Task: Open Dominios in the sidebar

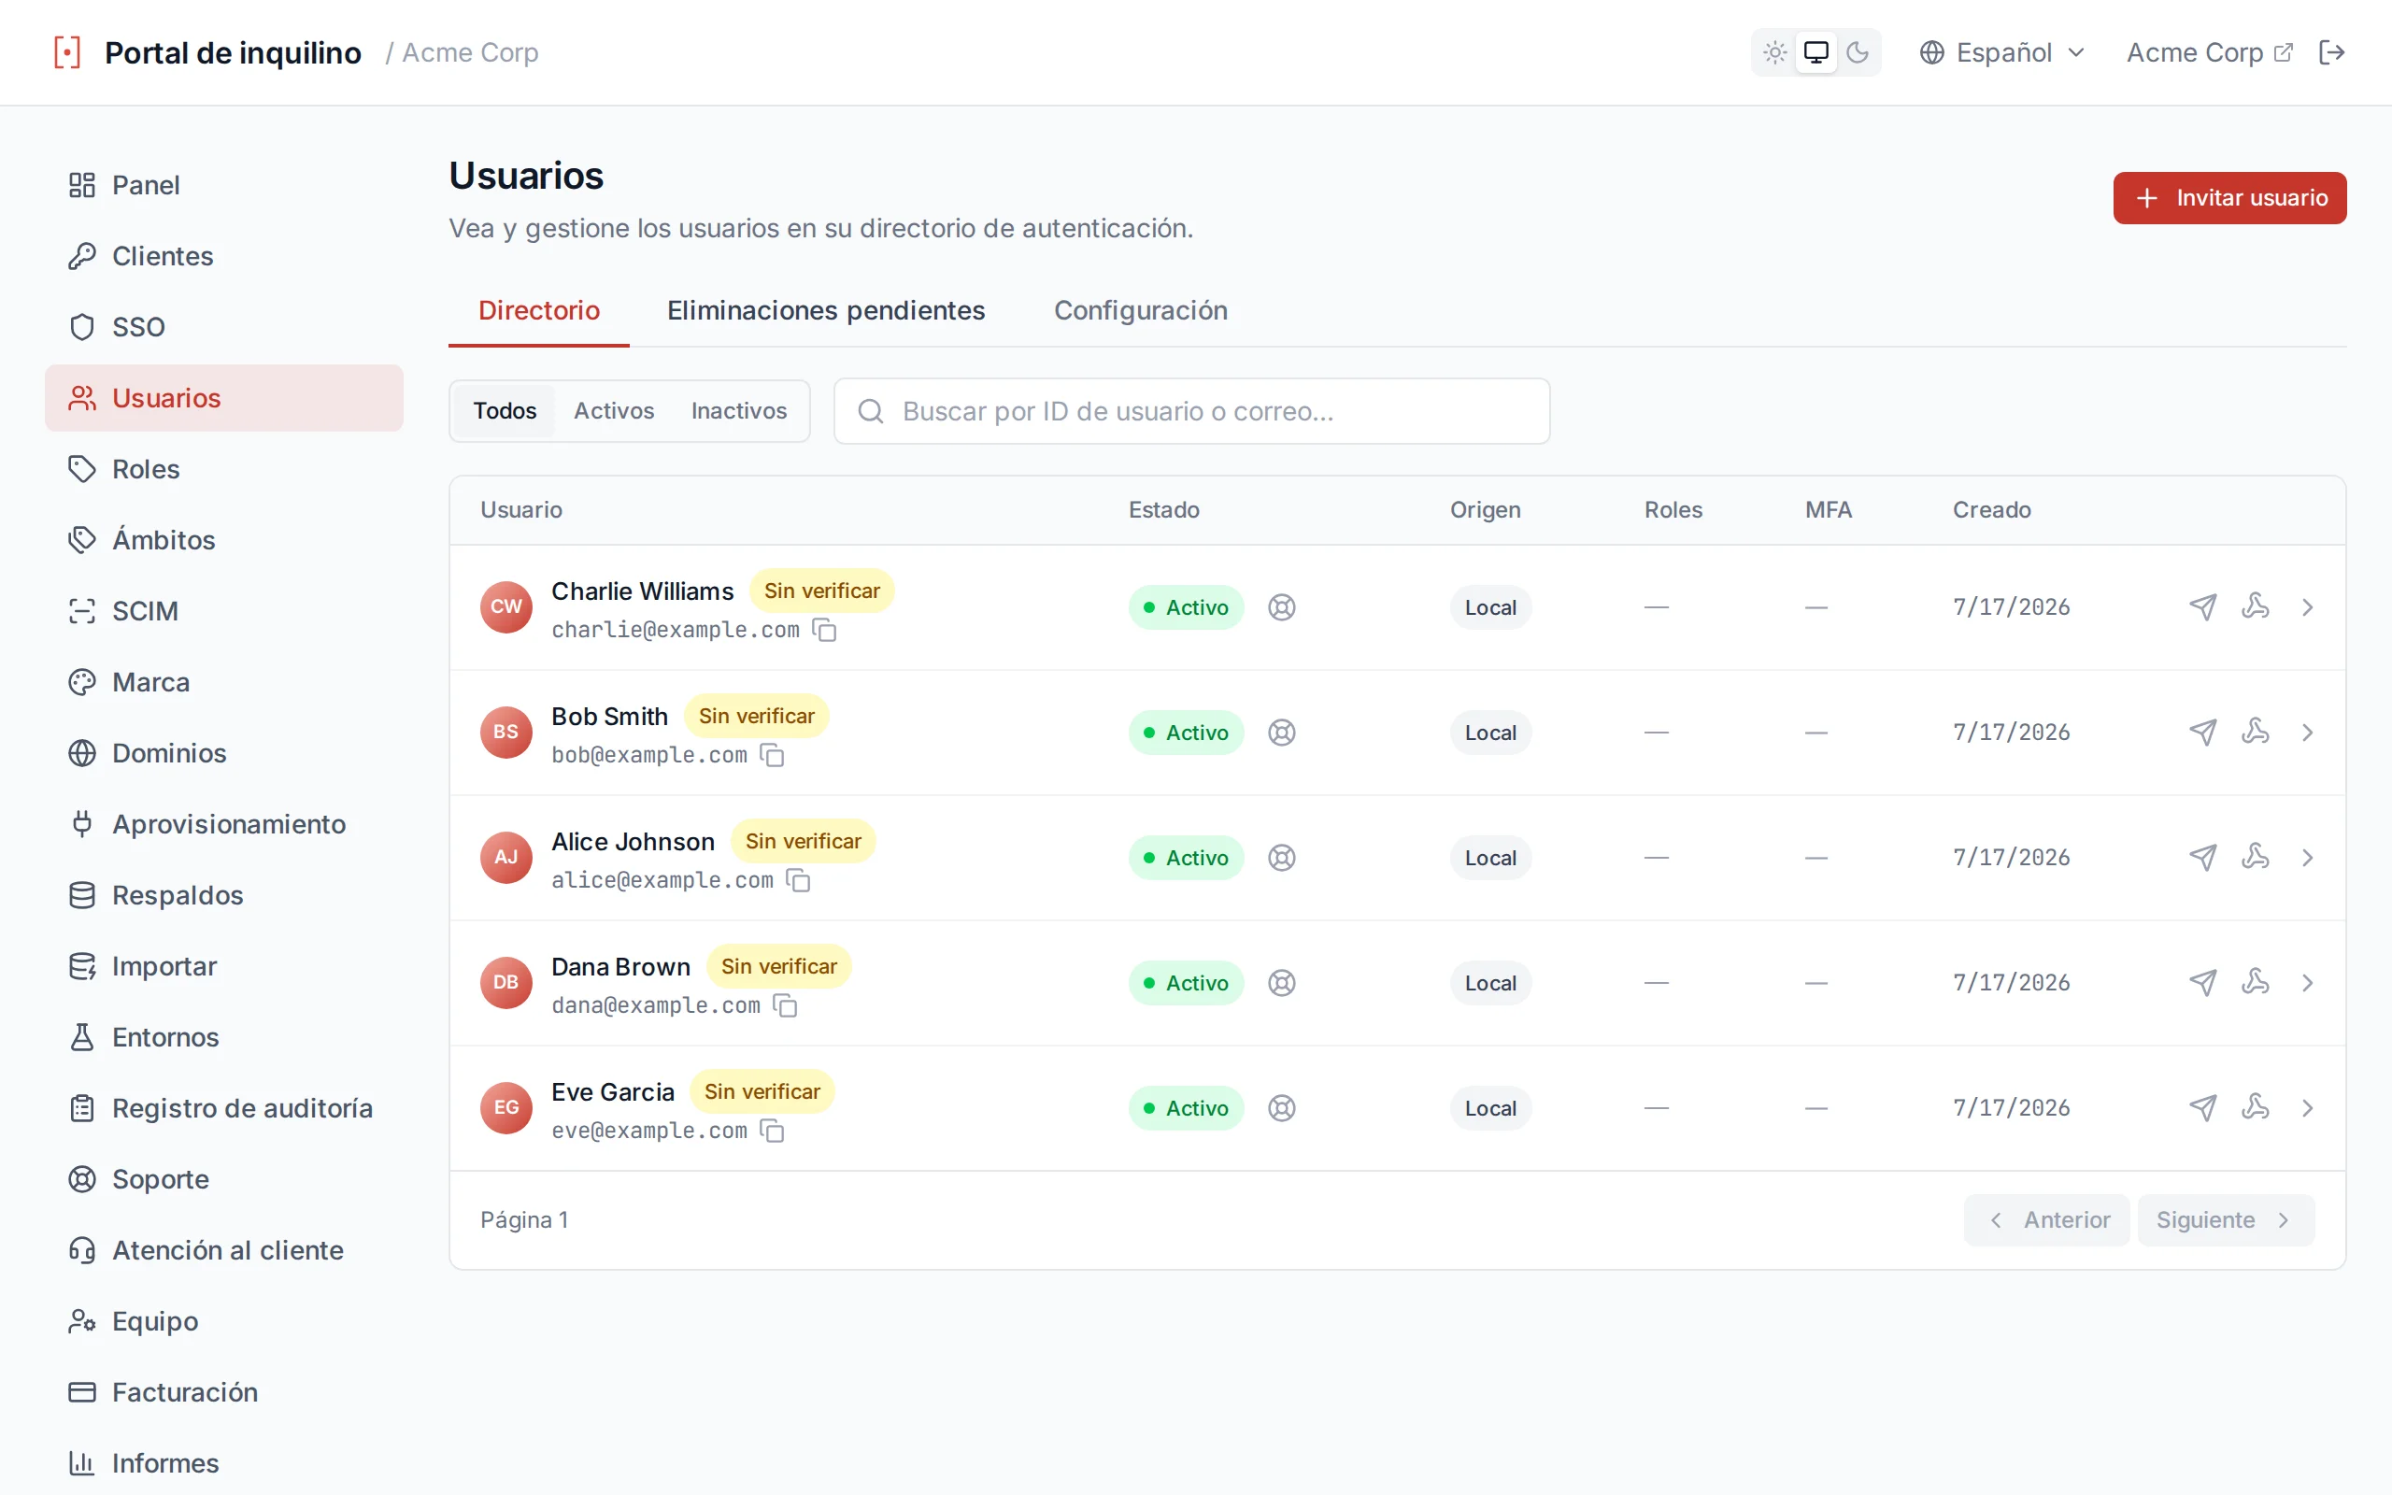Action: point(223,753)
